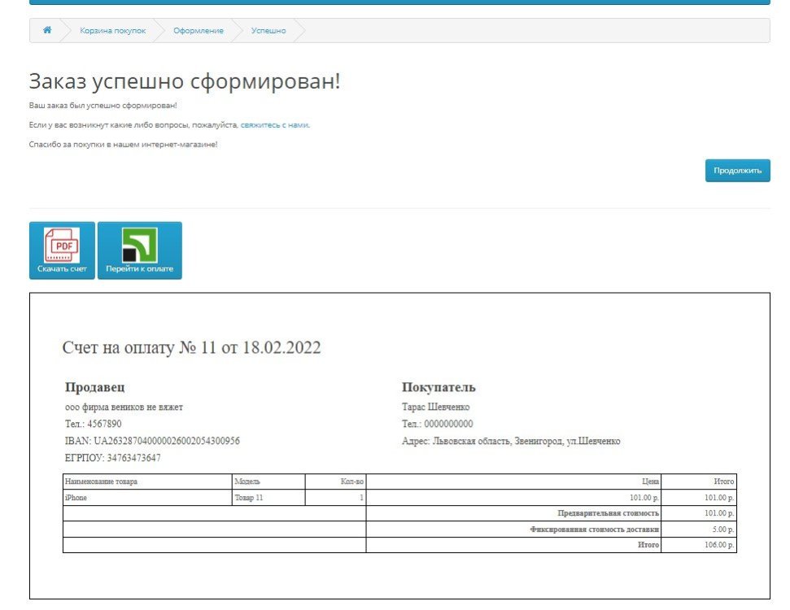Click the 106.00 р. grand total cell
The height and width of the screenshot is (610, 790).
pos(719,545)
